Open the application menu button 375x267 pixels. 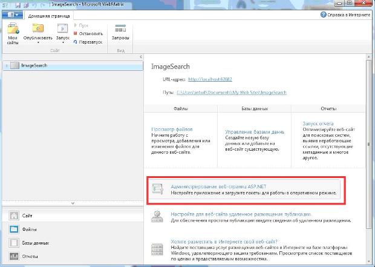[x=13, y=15]
